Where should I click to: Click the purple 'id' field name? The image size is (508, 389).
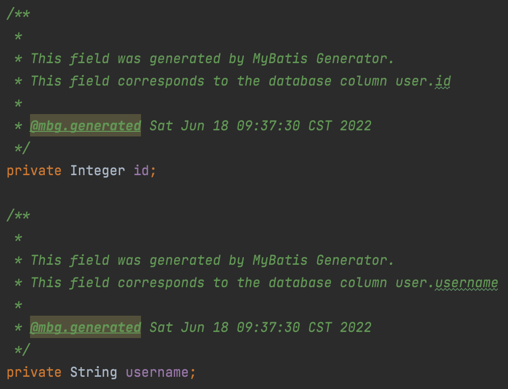pos(141,170)
